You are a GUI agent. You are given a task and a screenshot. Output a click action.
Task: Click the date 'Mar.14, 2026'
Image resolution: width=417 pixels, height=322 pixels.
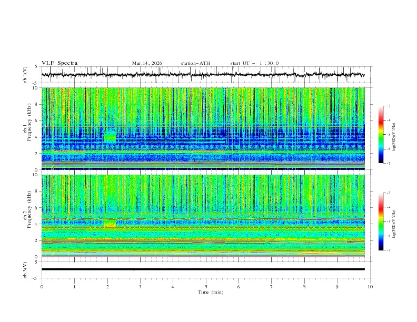147,63
